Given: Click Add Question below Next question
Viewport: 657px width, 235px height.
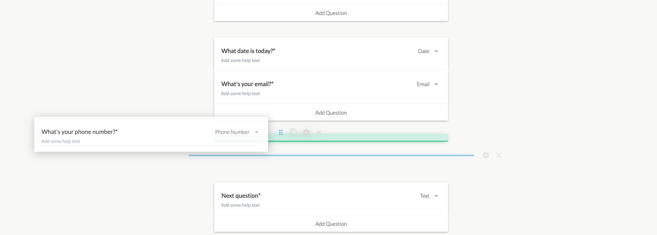Looking at the screenshot, I should tap(331, 224).
